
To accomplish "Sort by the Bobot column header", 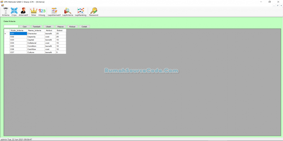I will point(61,30).
